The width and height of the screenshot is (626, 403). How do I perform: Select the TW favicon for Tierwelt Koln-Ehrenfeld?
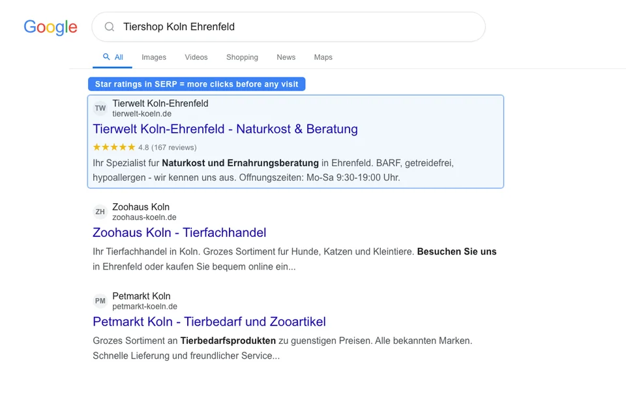pos(100,108)
